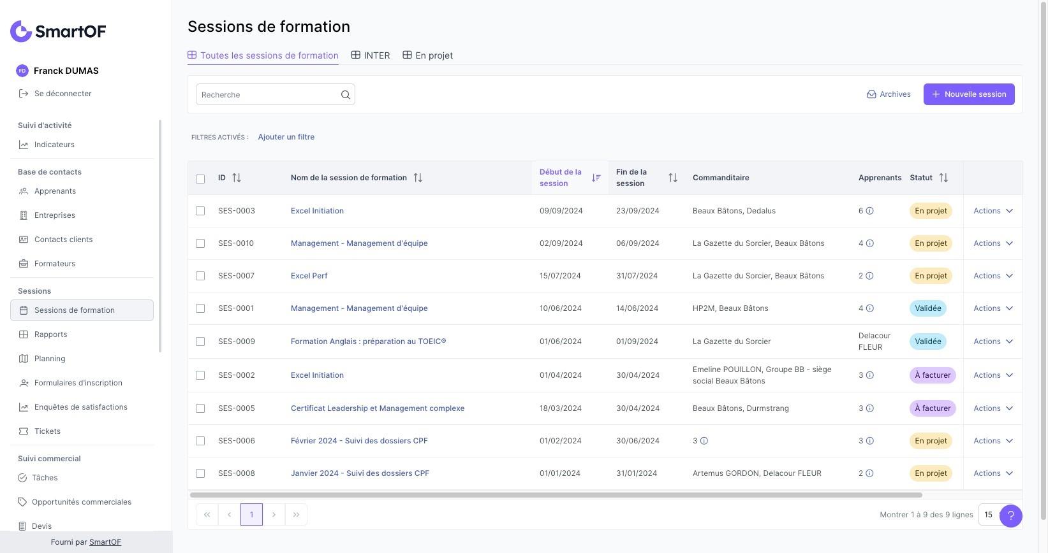This screenshot has height=553, width=1048.
Task: Switch to the En projet tab
Action: tap(427, 55)
